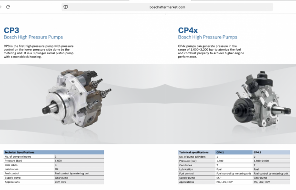This screenshot has width=296, height=190.
Task: Click the 1,800–2,000 pressure cell for CP4.2
Action: tap(271, 161)
